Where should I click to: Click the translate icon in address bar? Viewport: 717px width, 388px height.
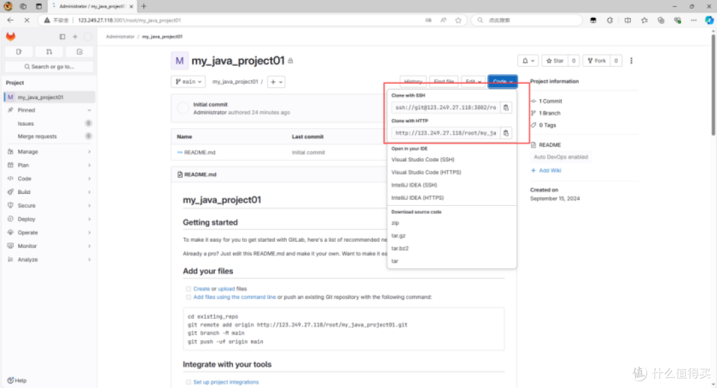pos(428,20)
